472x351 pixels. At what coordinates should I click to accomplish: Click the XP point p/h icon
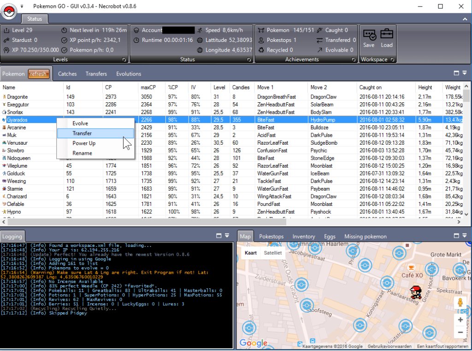pos(64,40)
